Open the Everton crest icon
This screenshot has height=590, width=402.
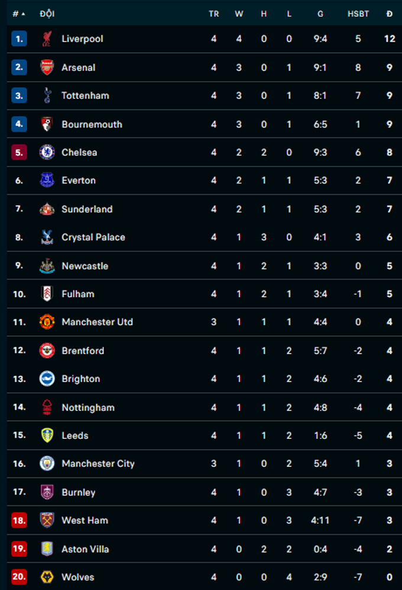pyautogui.click(x=47, y=180)
